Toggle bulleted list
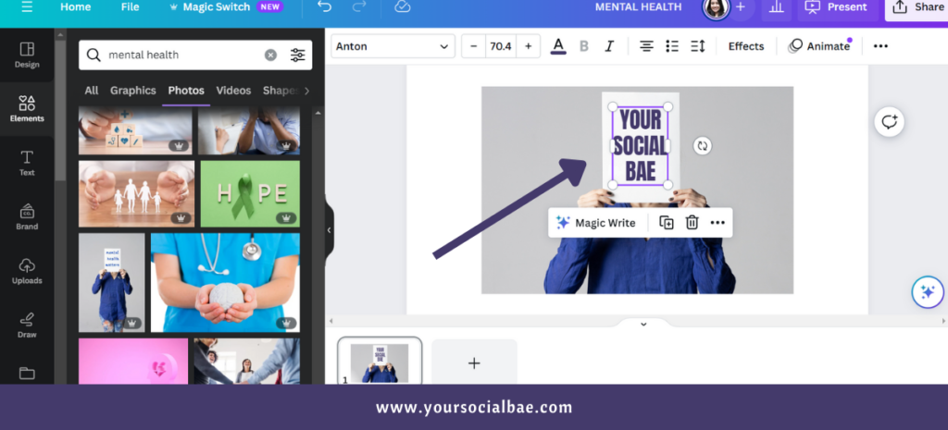 coord(672,46)
